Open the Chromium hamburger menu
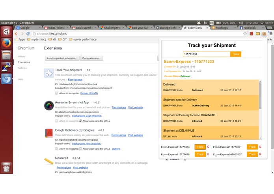This screenshot has height=194, width=274. (x=271, y=34)
